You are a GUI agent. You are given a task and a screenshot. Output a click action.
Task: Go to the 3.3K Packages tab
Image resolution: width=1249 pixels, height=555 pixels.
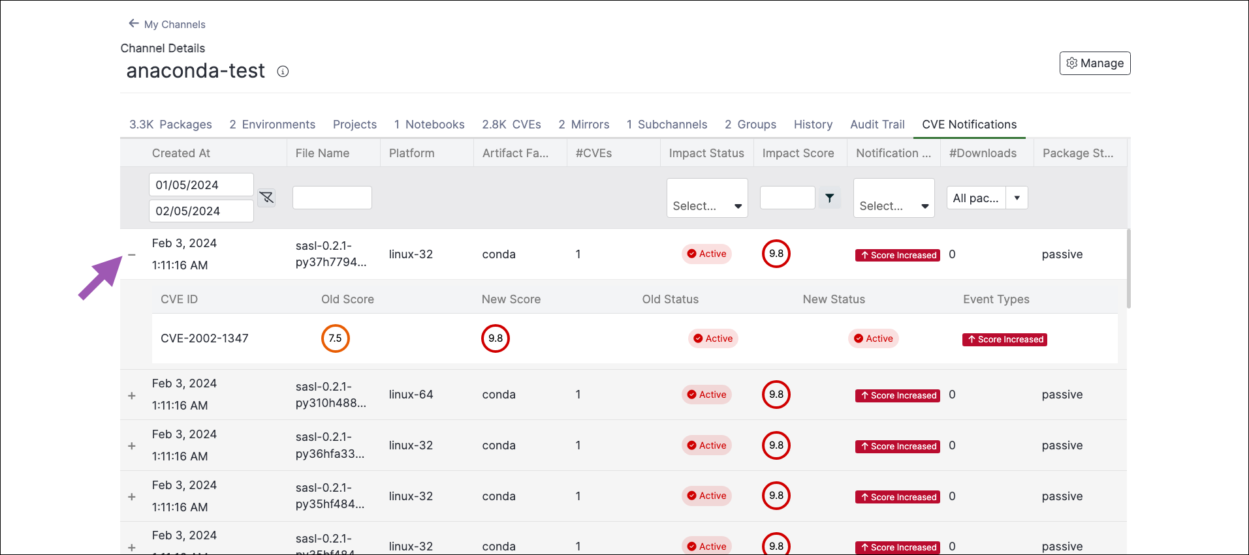point(170,125)
